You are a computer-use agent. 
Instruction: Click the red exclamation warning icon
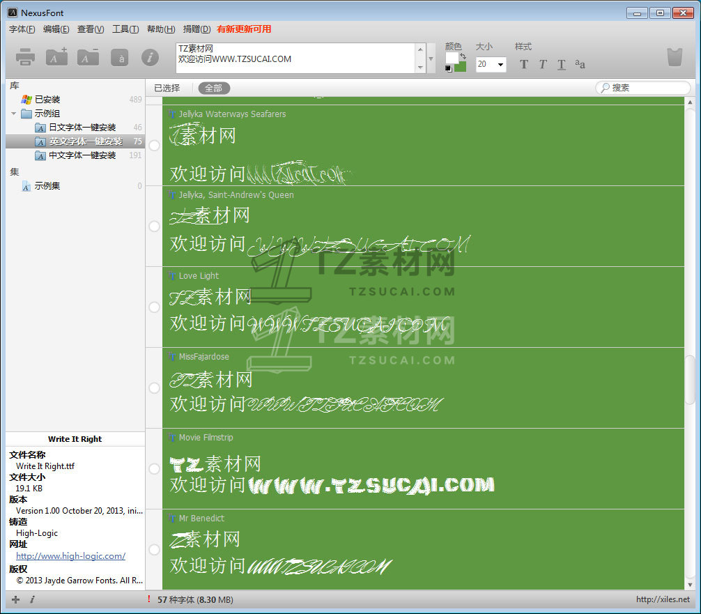[x=149, y=599]
